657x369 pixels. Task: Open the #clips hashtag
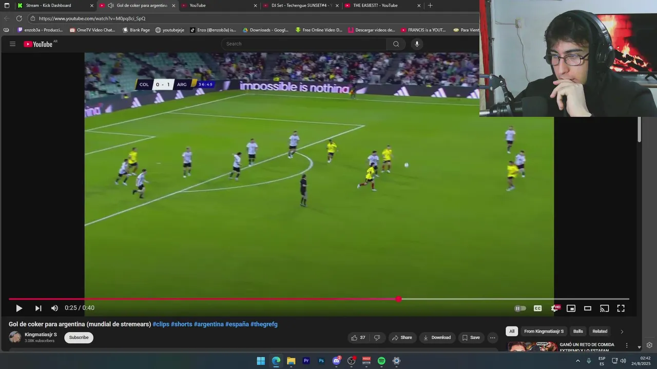(161, 324)
